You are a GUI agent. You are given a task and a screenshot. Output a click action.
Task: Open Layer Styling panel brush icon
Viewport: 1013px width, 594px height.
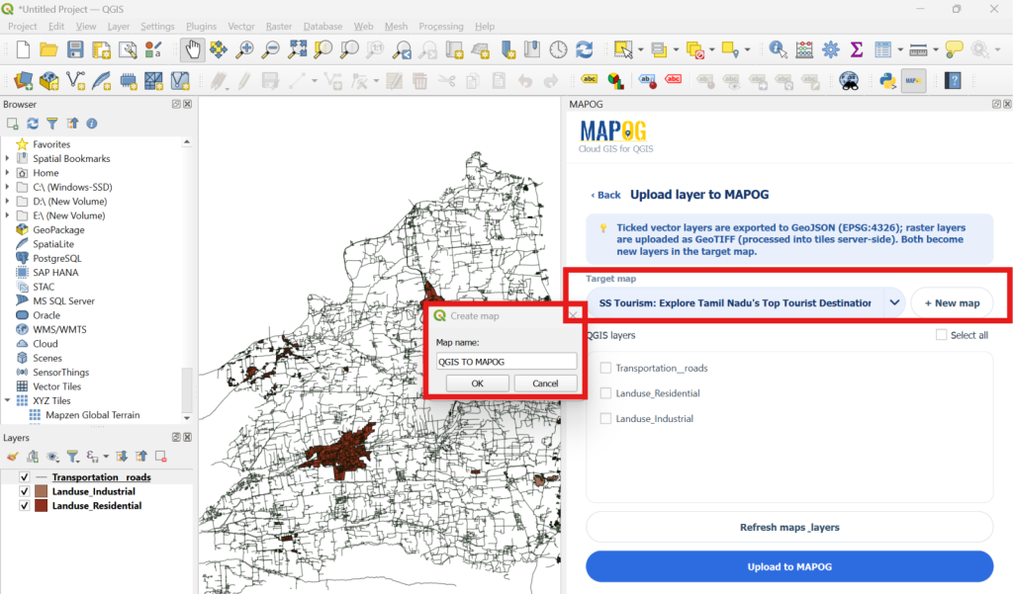(x=12, y=457)
